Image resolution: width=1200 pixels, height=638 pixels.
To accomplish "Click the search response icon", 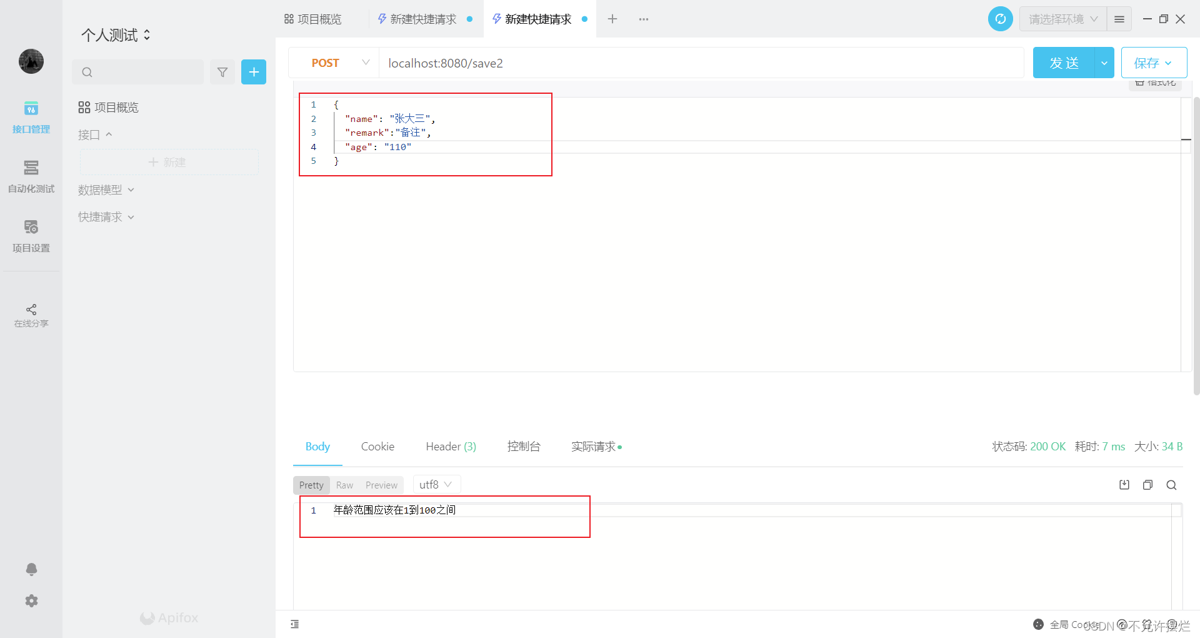I will point(1171,485).
